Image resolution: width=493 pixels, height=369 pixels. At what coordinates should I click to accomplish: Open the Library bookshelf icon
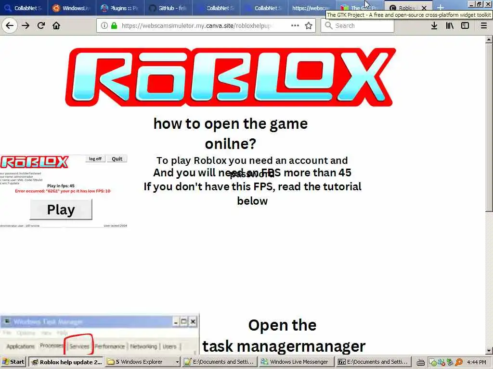click(x=450, y=25)
